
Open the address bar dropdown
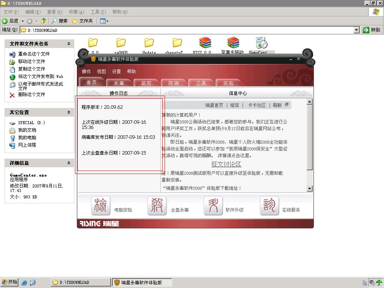click(x=357, y=30)
